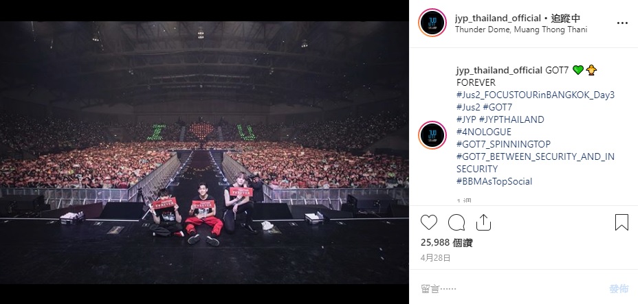640x304 pixels.
Task: Click the concert stage photo
Action: (204, 152)
